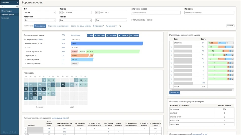The height and width of the screenshot is (135, 241).
Task: Switch to Встречи по новым заявкам grouping
Action: point(58,26)
